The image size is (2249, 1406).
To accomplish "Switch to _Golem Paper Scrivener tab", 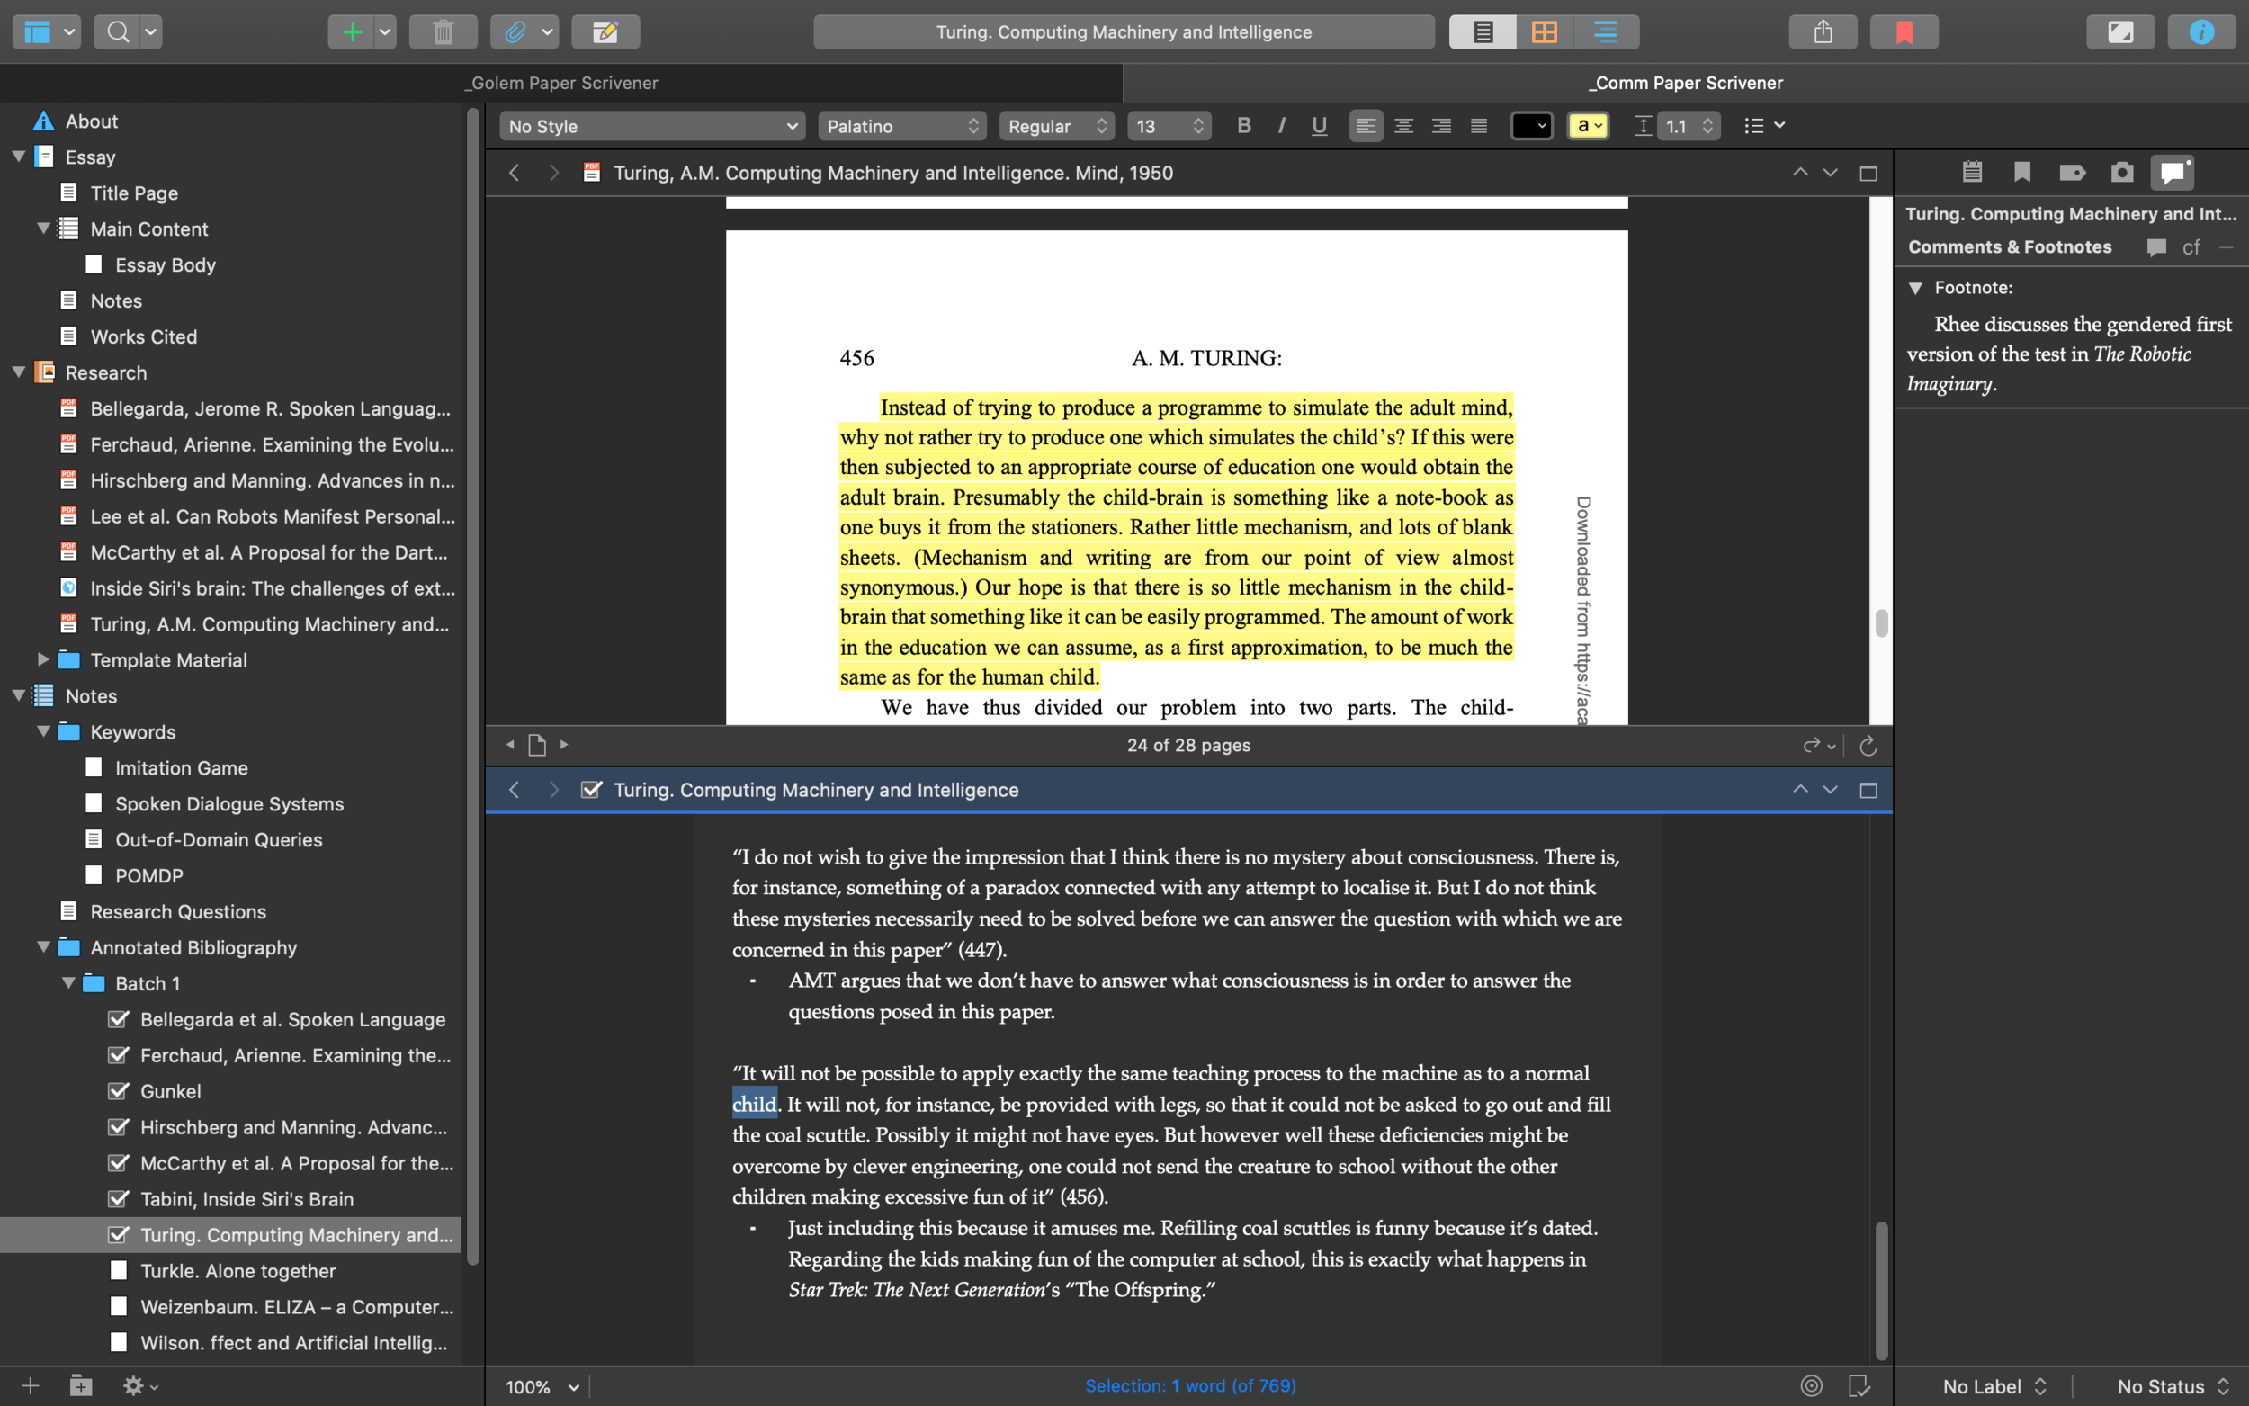I will tap(561, 83).
